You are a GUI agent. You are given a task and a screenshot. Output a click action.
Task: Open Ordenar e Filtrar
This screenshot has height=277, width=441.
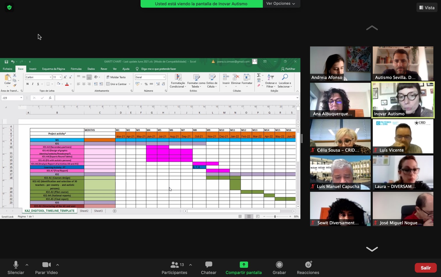pyautogui.click(x=271, y=81)
